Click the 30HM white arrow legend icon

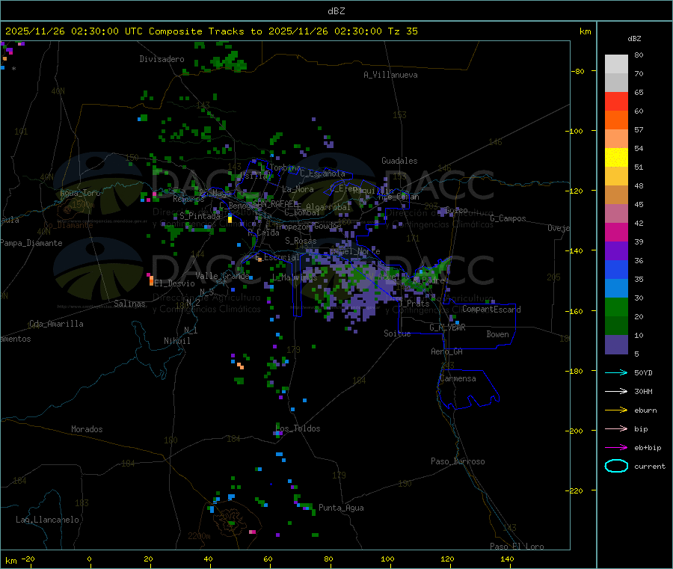click(616, 391)
